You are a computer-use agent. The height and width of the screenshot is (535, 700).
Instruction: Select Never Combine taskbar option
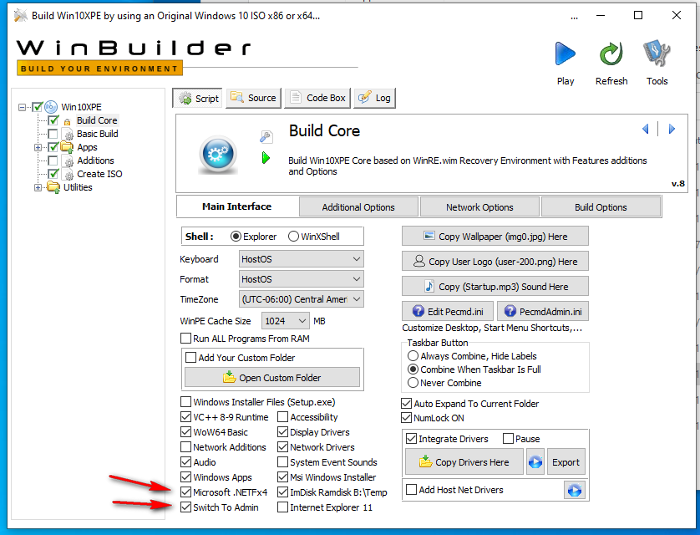point(413,383)
